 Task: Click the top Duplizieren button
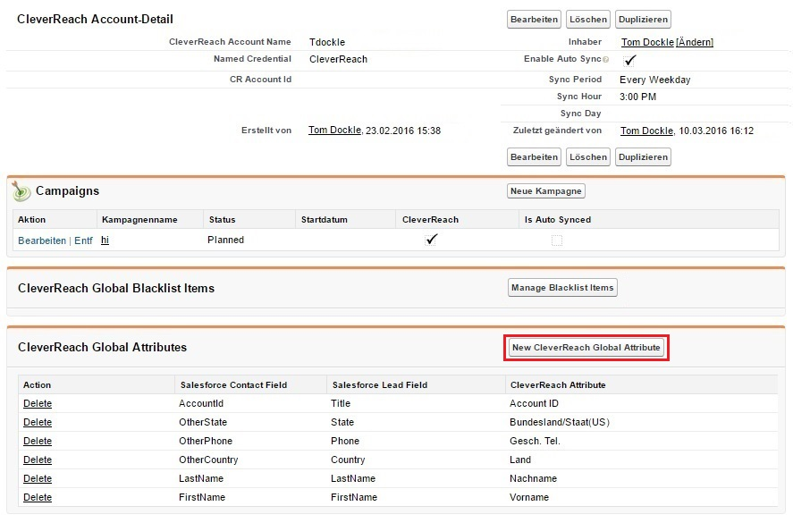644,19
